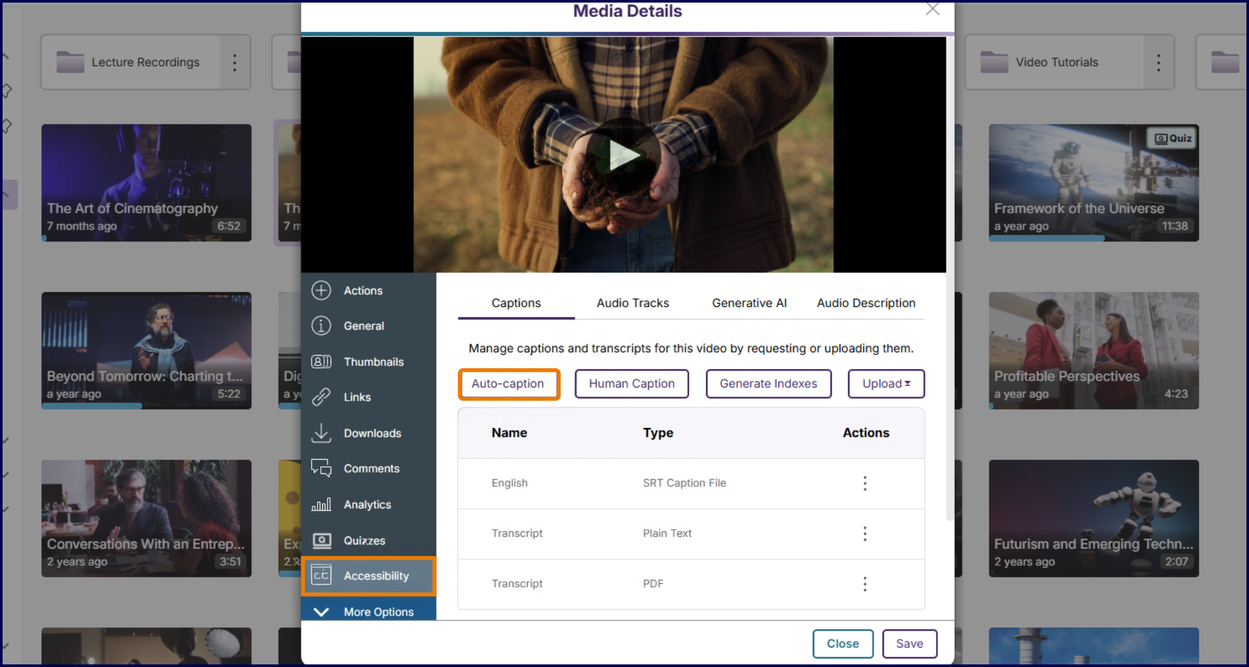This screenshot has height=667, width=1249.
Task: Open options menu for Video Tutorials folder
Action: pyautogui.click(x=1158, y=62)
